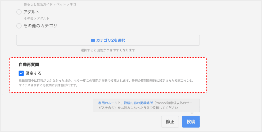Select the アダルト radio button
The height and width of the screenshot is (132, 262).
click(19, 12)
